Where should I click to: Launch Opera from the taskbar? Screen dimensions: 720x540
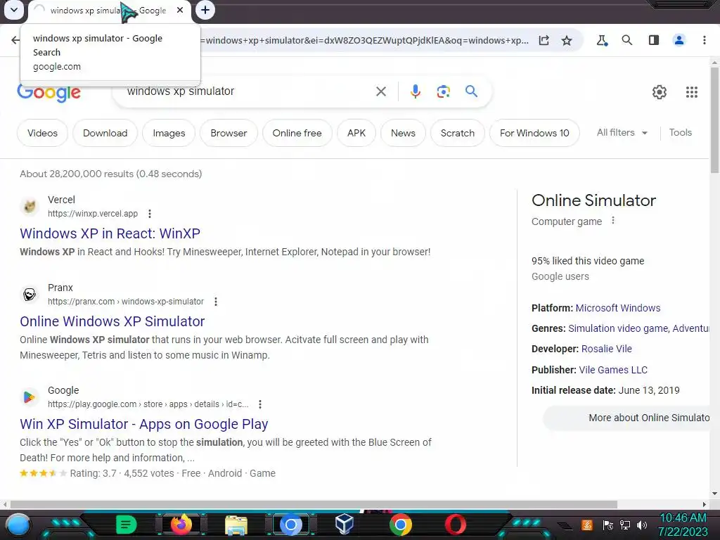(455, 525)
